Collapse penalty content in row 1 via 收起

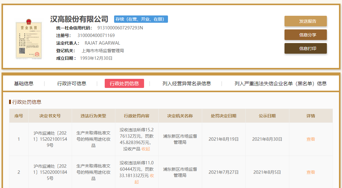pyautogui.click(x=146, y=149)
